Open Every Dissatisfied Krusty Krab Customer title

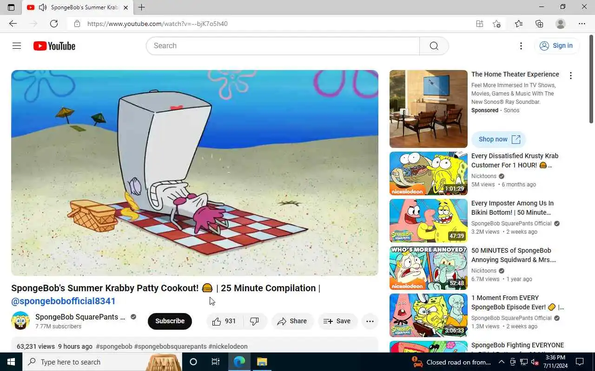[515, 160]
